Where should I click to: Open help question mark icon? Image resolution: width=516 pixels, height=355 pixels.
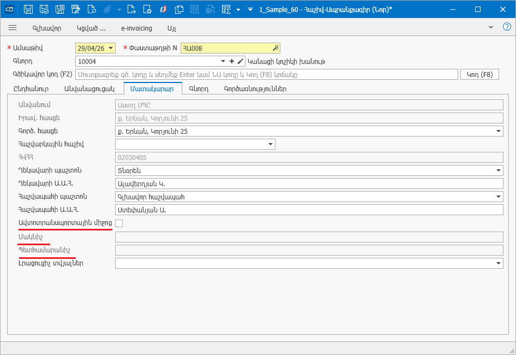[x=507, y=27]
